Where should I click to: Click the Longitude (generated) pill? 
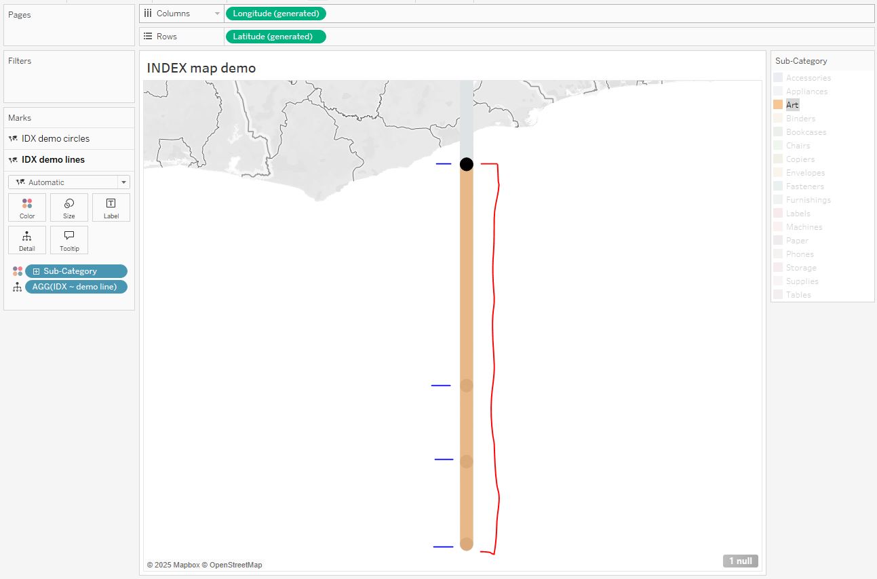pos(276,14)
